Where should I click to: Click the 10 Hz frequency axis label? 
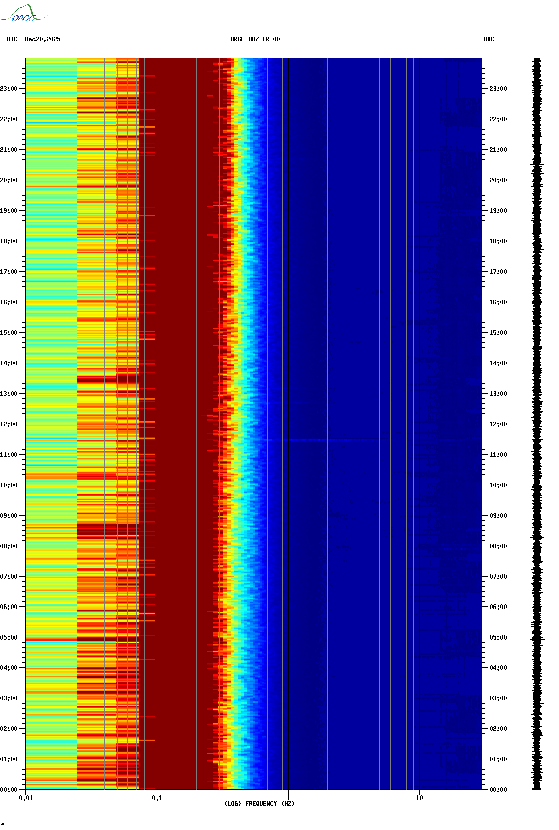coord(419,798)
